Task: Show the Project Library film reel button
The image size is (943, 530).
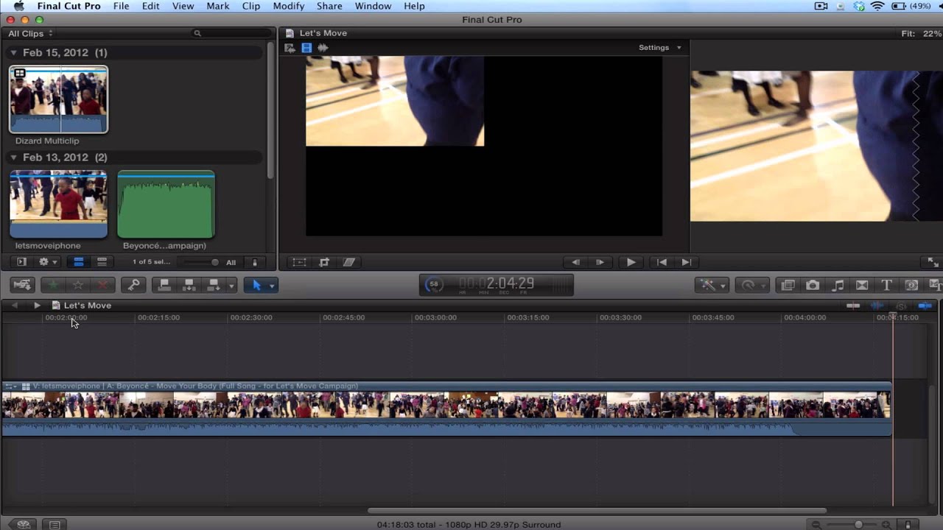Action: (23, 525)
